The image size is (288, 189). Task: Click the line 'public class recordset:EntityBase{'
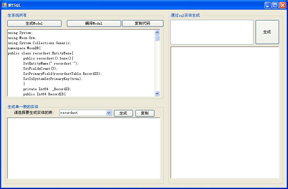pyautogui.click(x=41, y=53)
